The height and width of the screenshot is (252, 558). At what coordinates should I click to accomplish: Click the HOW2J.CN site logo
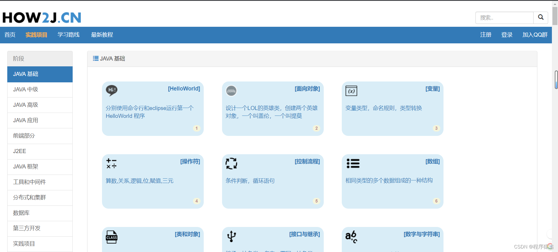(42, 17)
